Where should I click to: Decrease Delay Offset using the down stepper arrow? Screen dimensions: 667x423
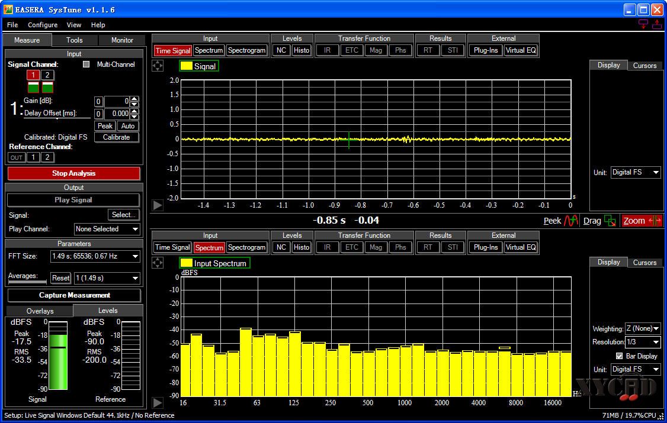[134, 117]
